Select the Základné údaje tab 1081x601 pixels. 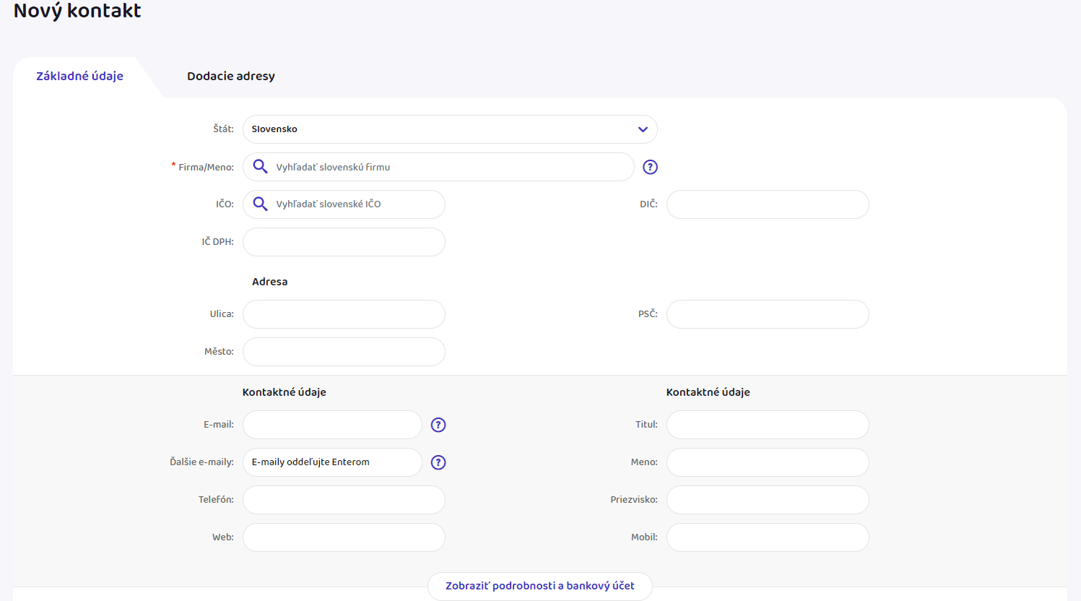click(79, 77)
